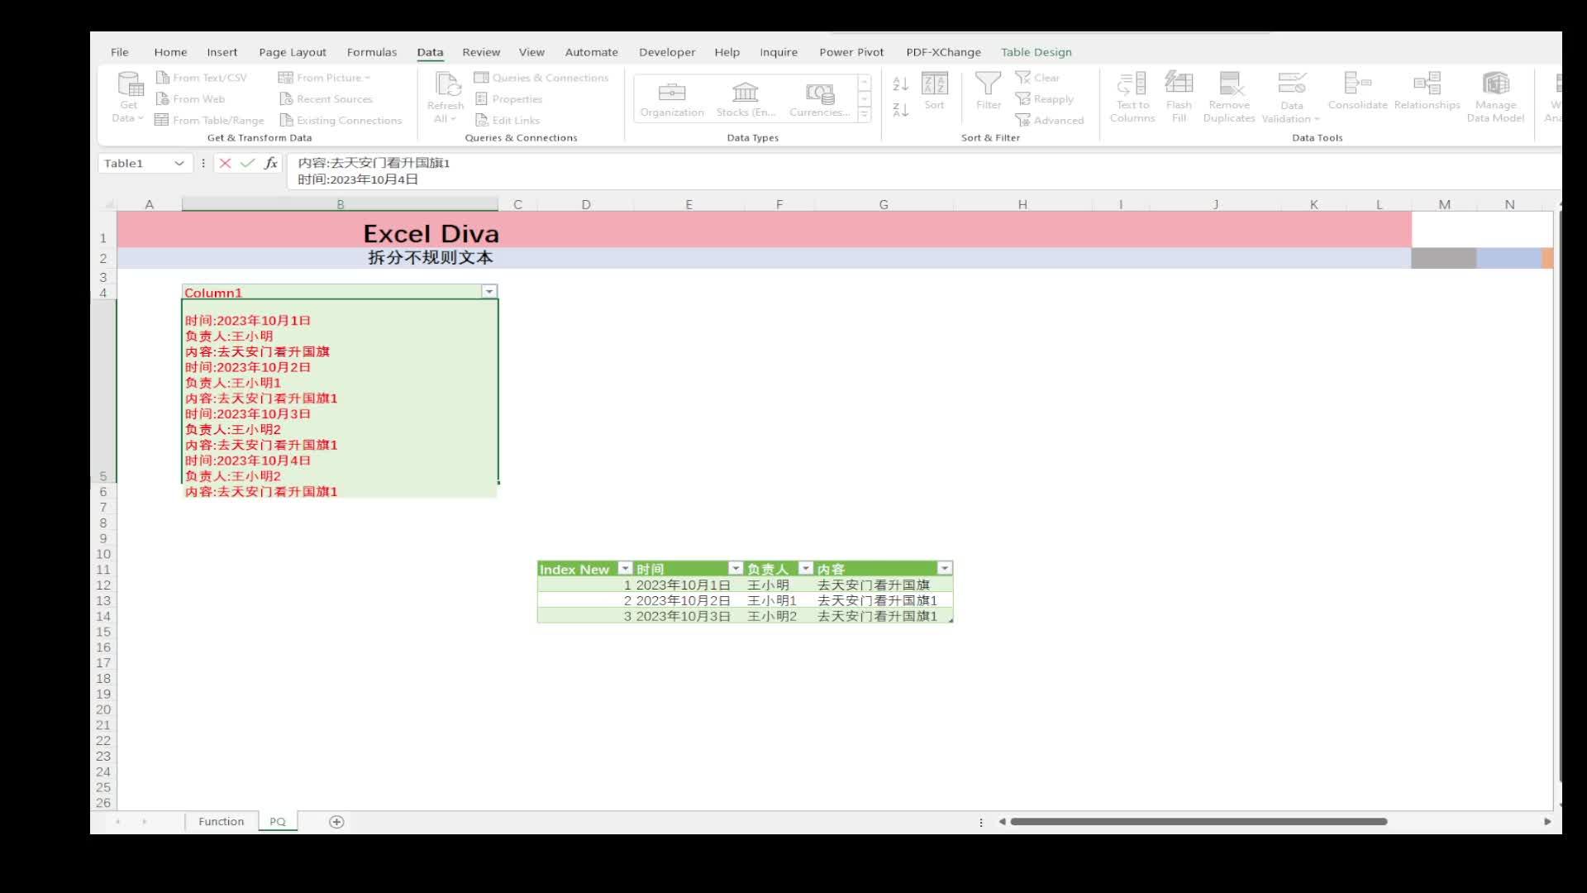Image resolution: width=1587 pixels, height=893 pixels.
Task: Click Flash Fill
Action: 1179,98
